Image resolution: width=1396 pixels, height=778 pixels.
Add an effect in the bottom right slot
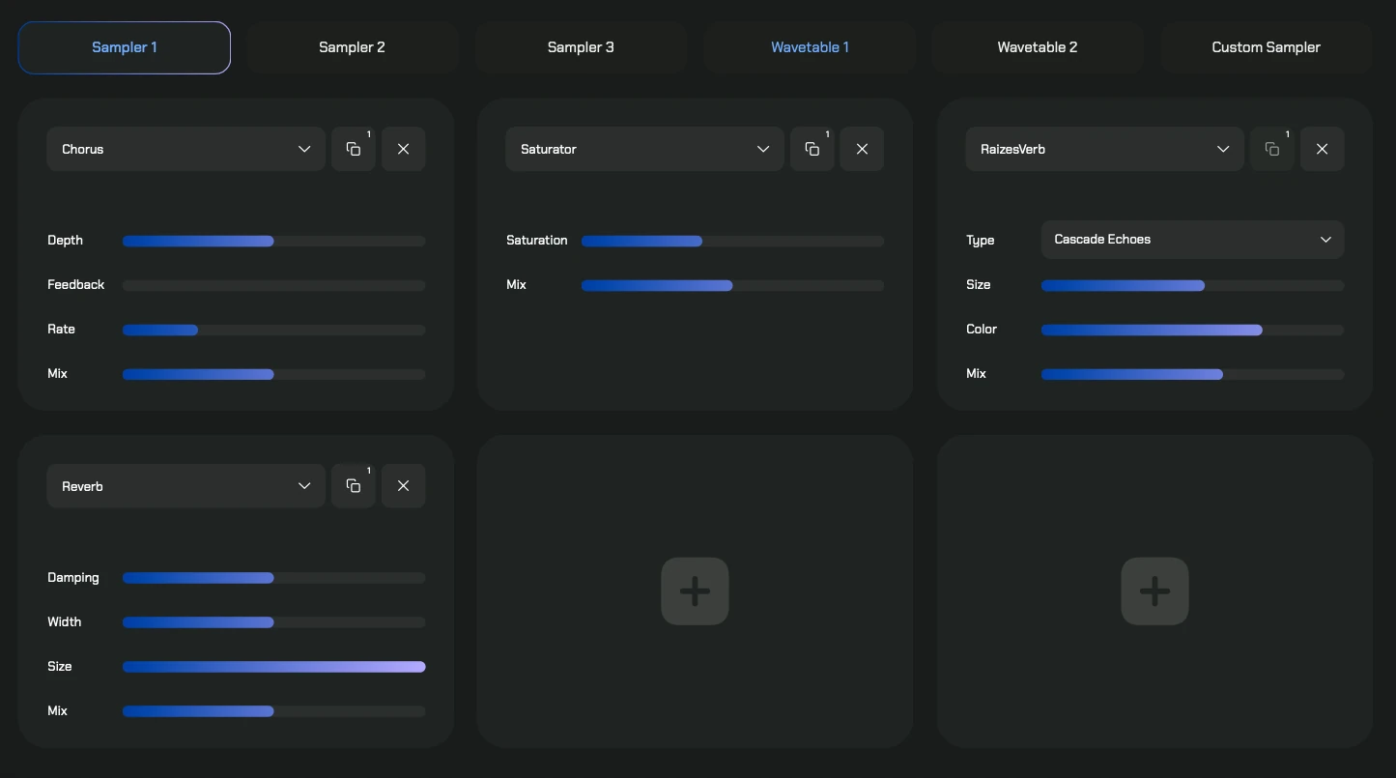click(1154, 591)
